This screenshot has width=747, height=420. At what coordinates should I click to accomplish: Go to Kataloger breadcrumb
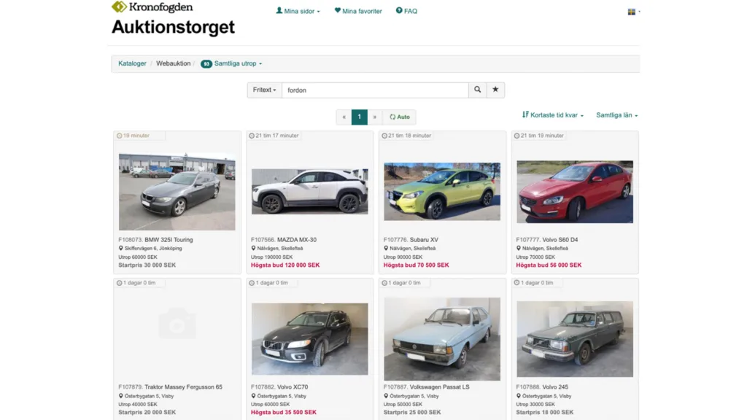click(x=132, y=63)
